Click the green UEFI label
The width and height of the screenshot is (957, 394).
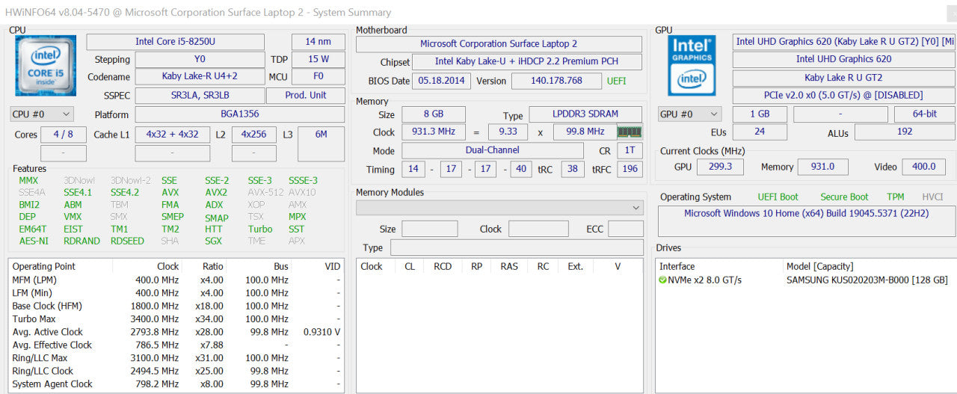(x=617, y=81)
